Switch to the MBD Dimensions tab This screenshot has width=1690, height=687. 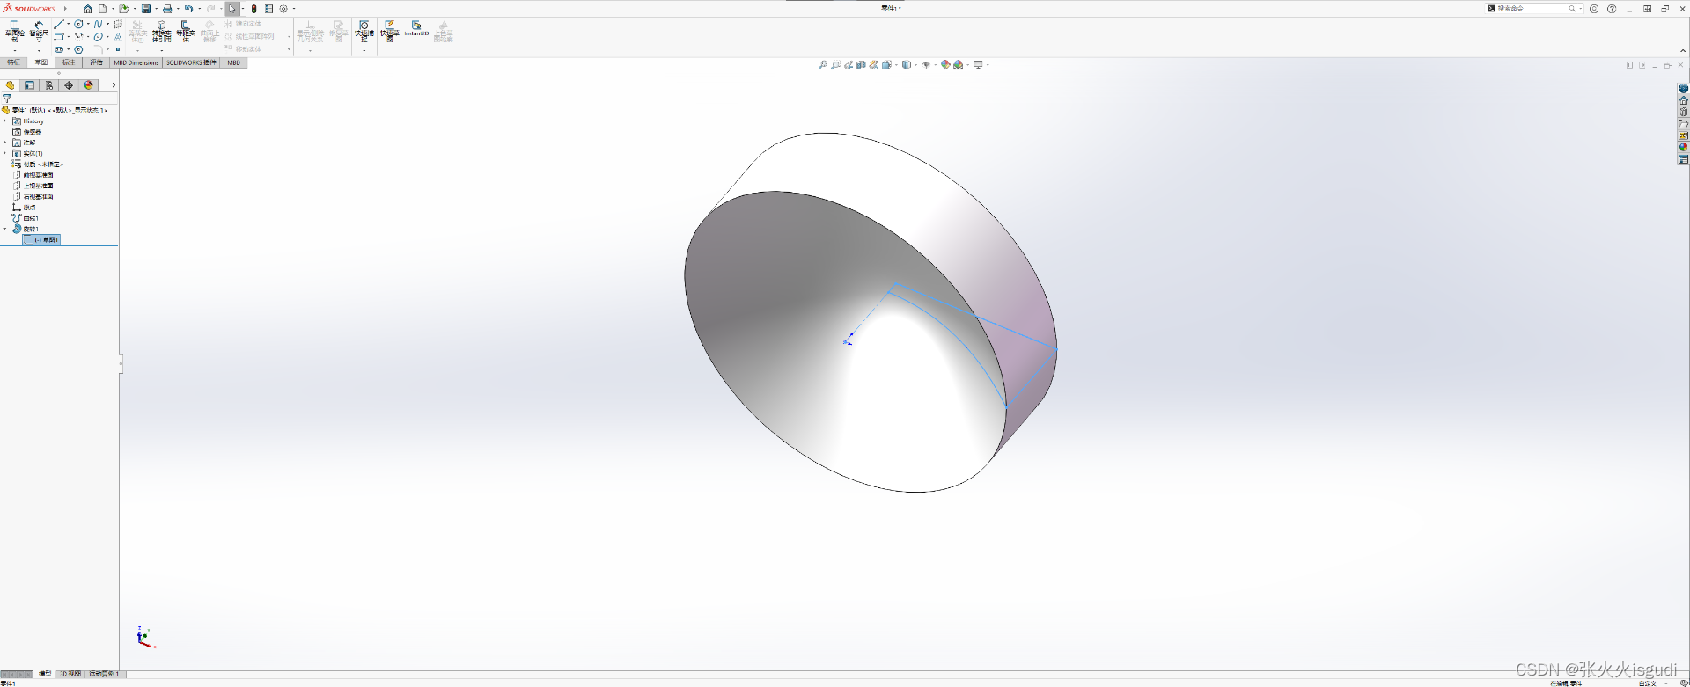coord(136,62)
